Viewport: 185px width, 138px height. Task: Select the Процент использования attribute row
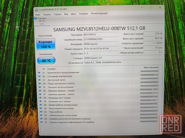click(99, 86)
